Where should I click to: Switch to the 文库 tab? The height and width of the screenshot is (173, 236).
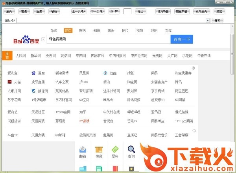click(x=168, y=31)
